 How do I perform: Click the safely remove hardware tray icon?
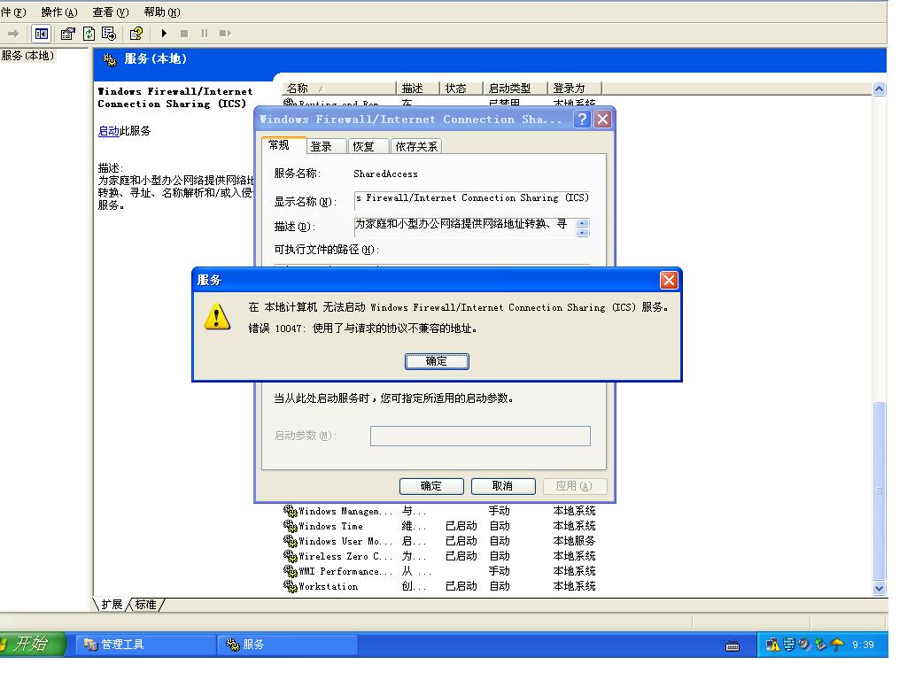point(820,645)
